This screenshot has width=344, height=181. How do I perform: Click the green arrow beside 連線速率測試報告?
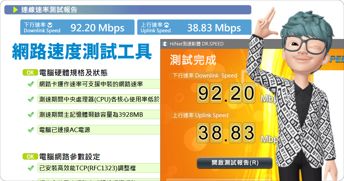[x=15, y=10]
